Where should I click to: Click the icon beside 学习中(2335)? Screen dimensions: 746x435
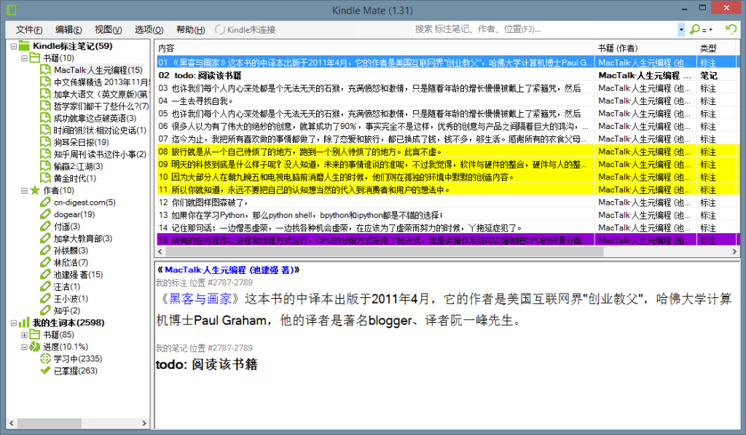45,358
